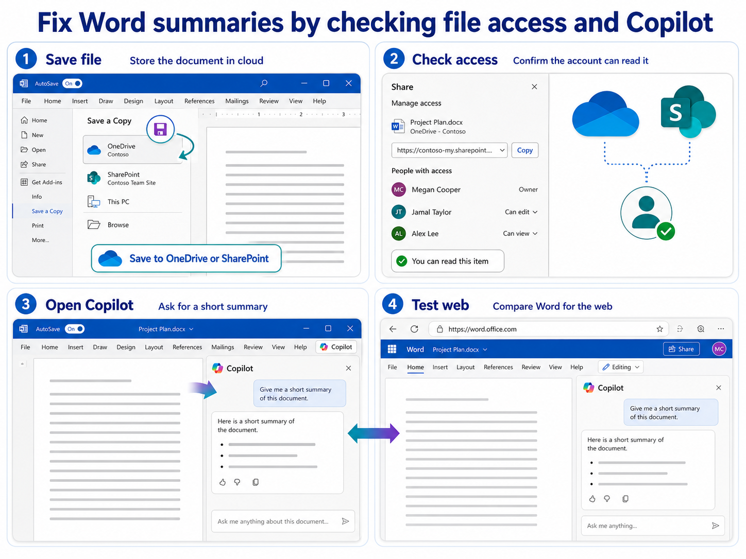Viewport: 746px width, 559px height.
Task: Open the Draw tab in Save file window
Action: tap(106, 101)
